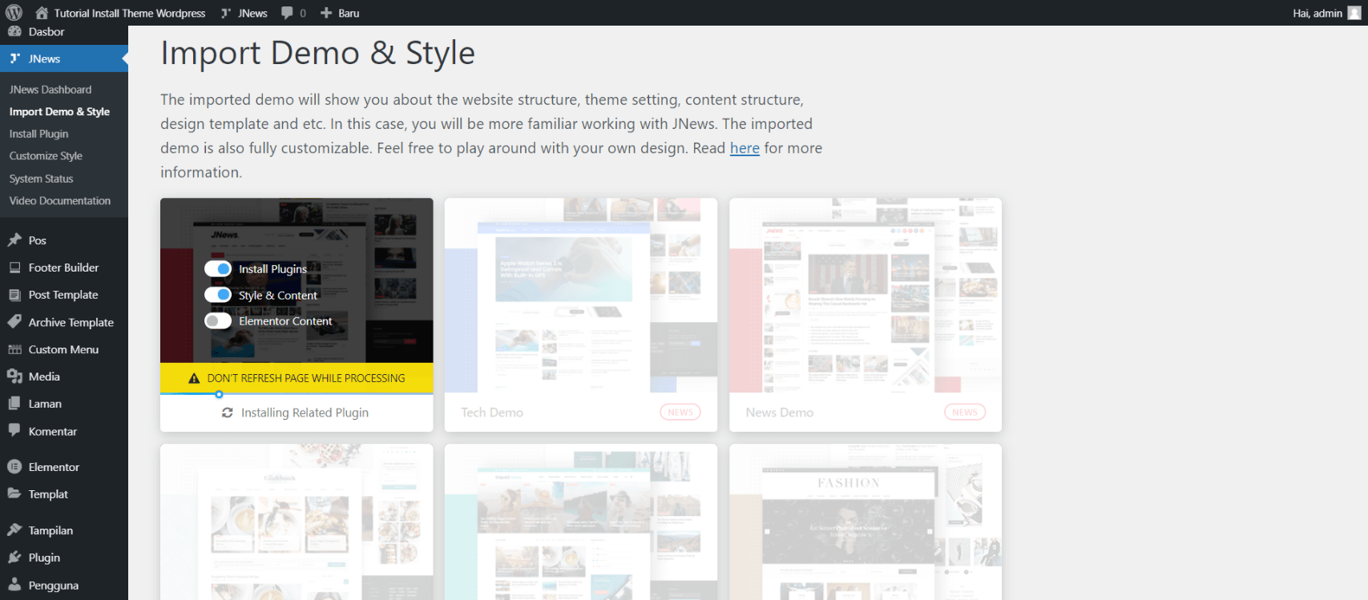Click the spinning refresh icon
The width and height of the screenshot is (1368, 600).
click(x=228, y=413)
